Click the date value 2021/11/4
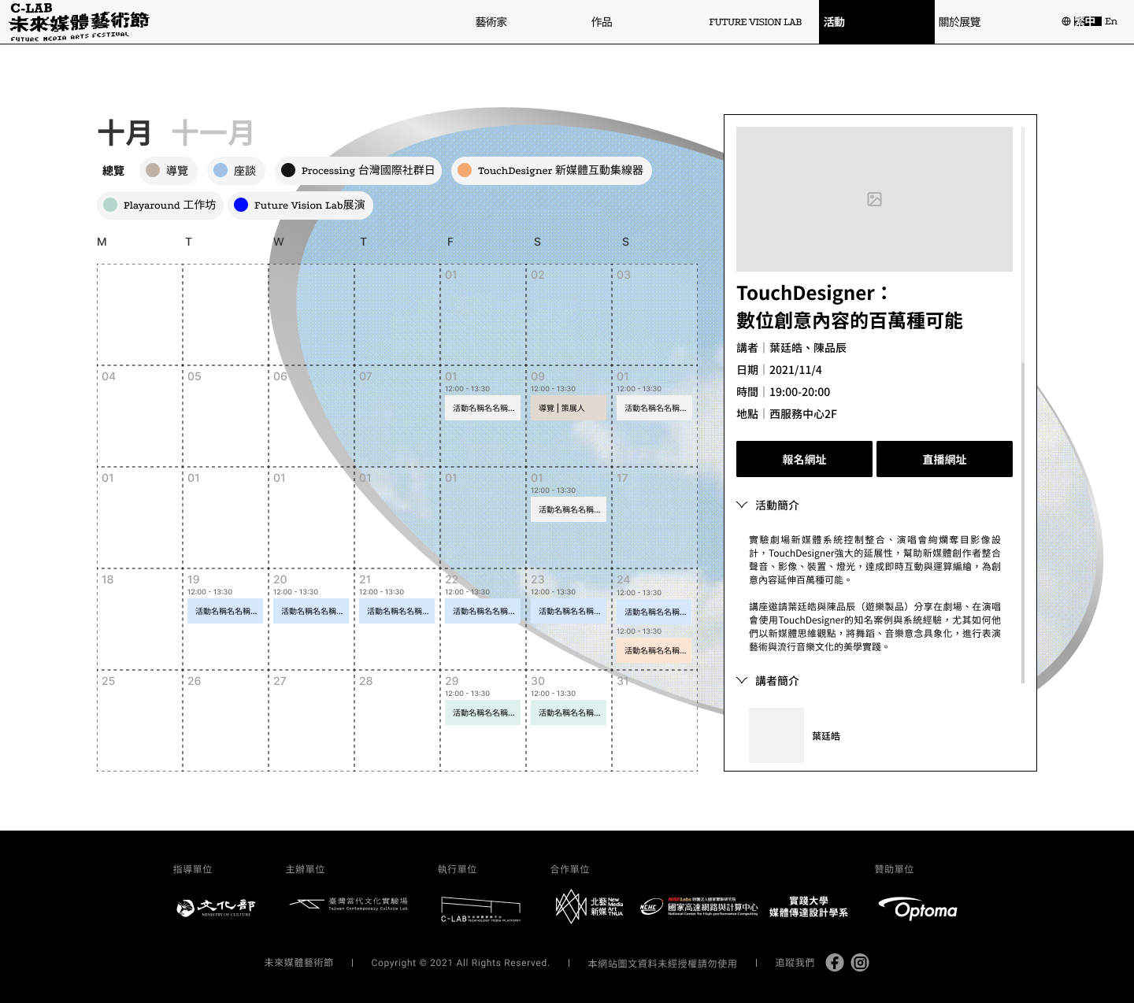This screenshot has height=1003, width=1134. point(795,370)
